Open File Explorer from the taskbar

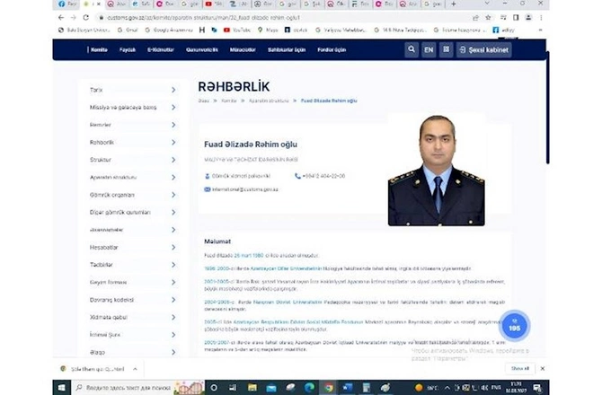click(x=252, y=388)
